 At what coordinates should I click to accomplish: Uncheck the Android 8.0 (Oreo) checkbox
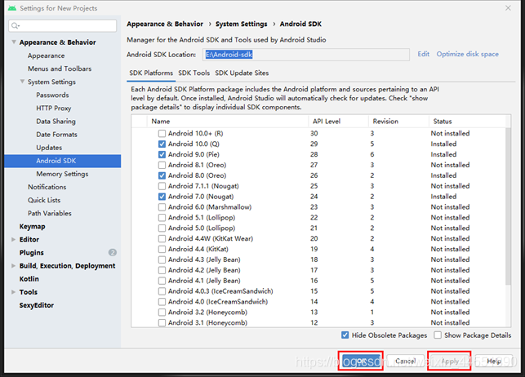(x=162, y=175)
